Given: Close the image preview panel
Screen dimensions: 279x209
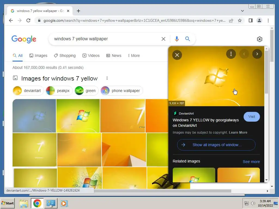Looking at the screenshot, I should (x=177, y=55).
